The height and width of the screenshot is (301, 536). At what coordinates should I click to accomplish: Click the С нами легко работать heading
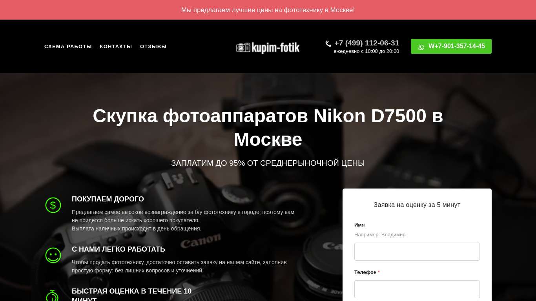click(x=119, y=249)
